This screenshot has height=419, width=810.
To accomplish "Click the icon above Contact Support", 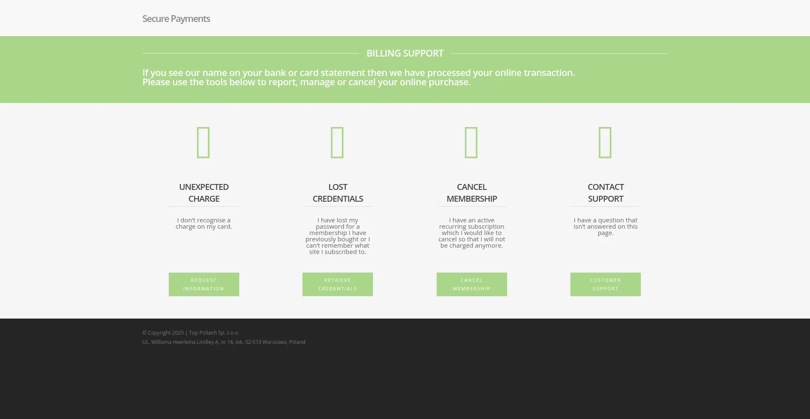I will (605, 142).
